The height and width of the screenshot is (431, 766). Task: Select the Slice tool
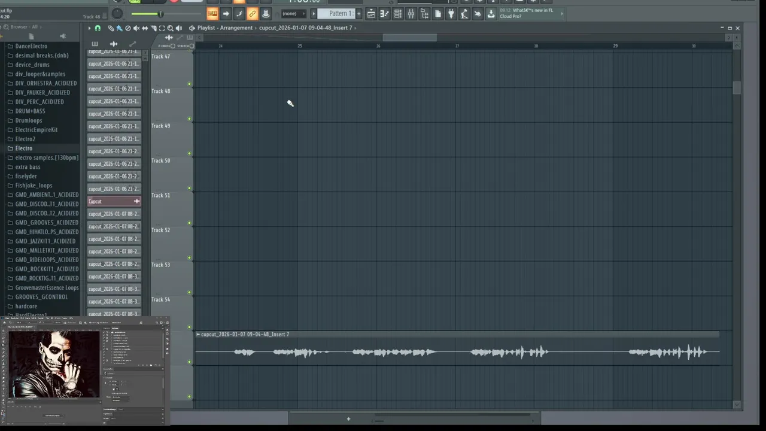click(153, 28)
